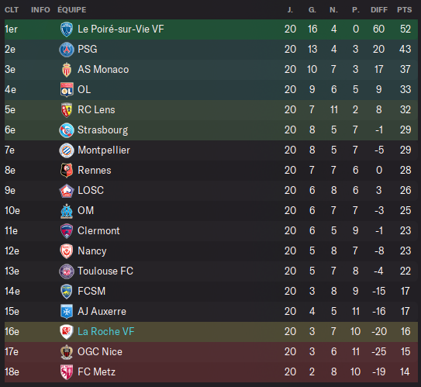Select the Nancy row in standings

point(211,251)
